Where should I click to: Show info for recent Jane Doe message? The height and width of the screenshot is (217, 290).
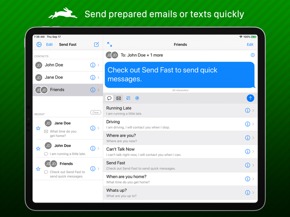click(93, 128)
